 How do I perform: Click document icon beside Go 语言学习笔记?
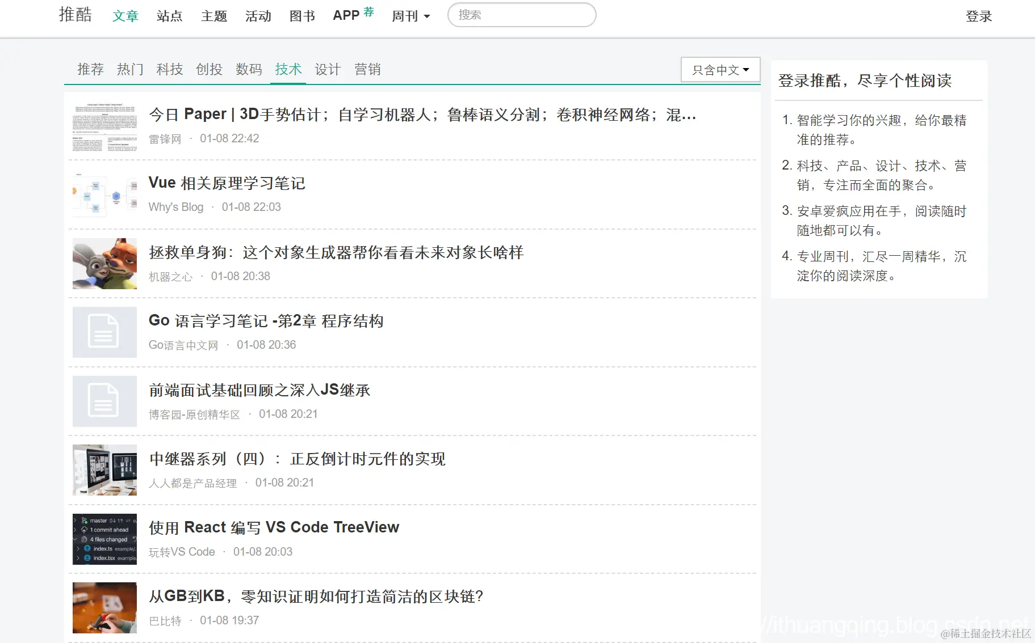click(104, 332)
